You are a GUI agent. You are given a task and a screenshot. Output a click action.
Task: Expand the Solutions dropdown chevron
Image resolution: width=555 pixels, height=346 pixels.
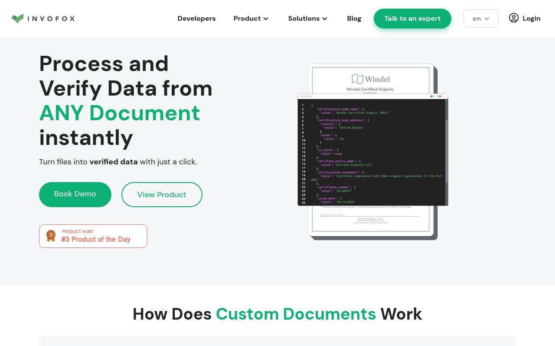324,19
